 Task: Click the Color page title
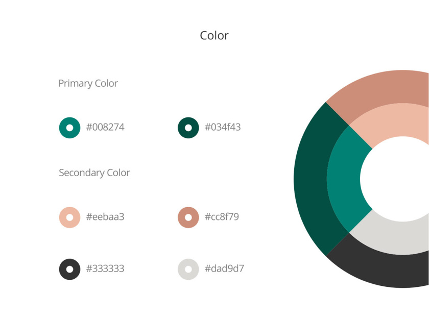[x=214, y=35]
